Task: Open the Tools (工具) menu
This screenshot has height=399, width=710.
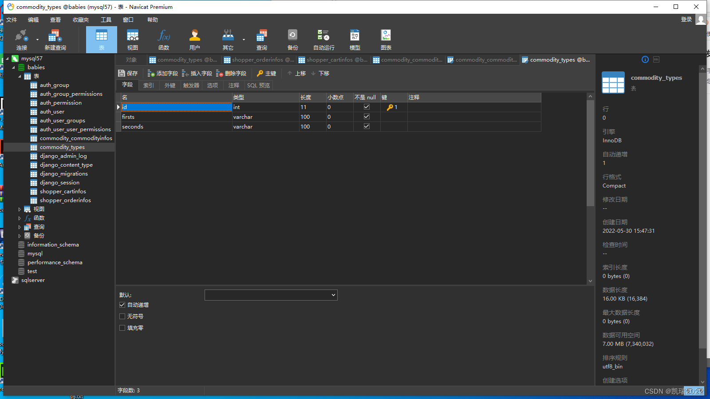Action: (x=106, y=20)
